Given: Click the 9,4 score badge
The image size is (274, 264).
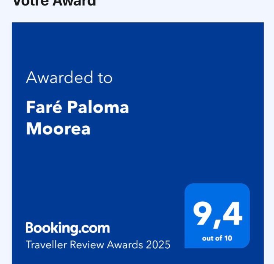Looking at the screenshot, I should coord(217,216).
